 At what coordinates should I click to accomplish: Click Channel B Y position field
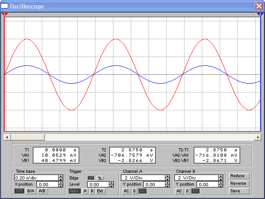point(208,184)
